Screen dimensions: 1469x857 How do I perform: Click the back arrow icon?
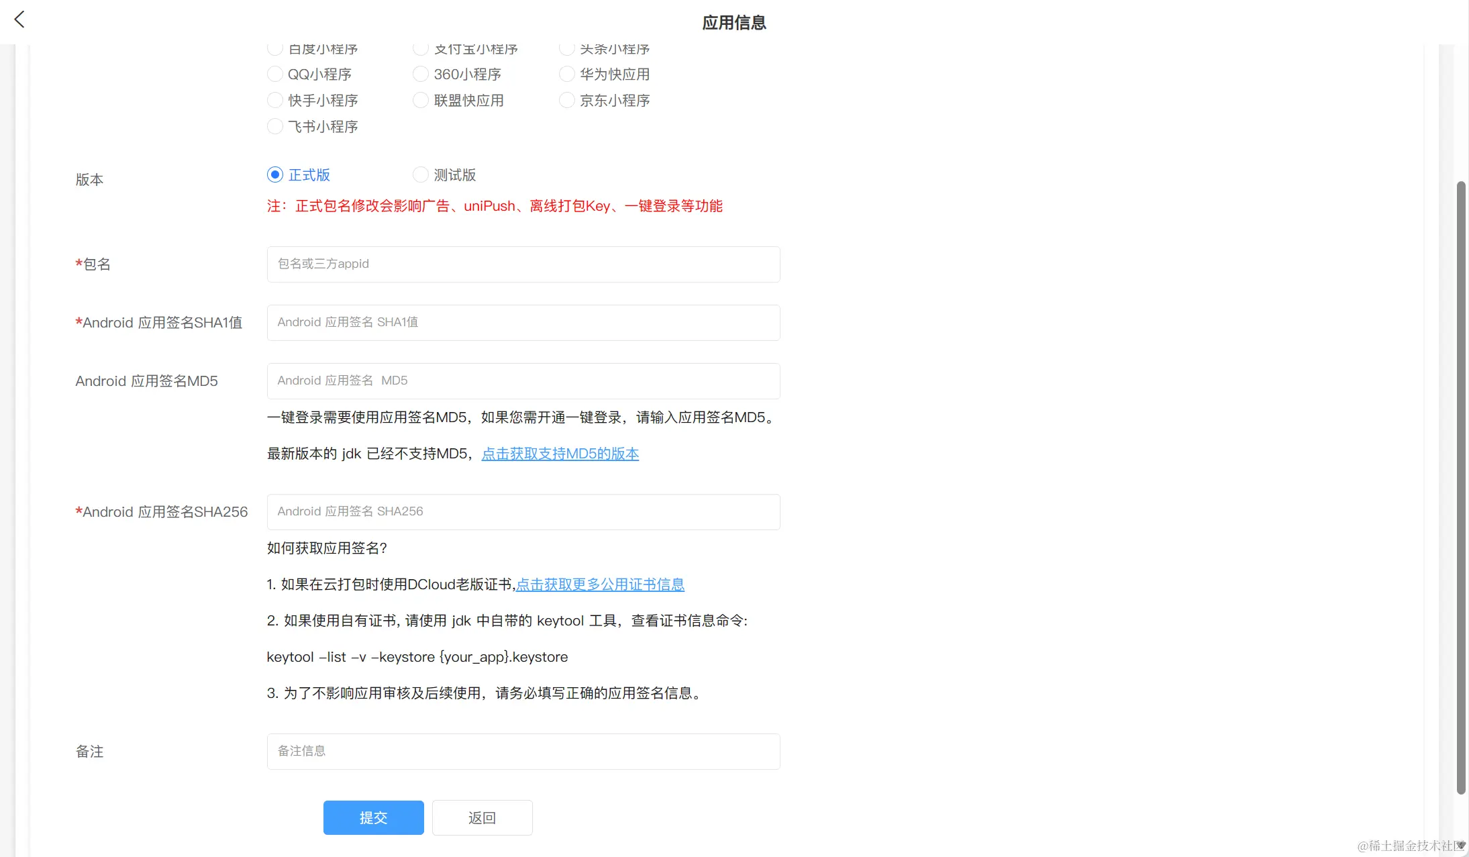pos(19,19)
